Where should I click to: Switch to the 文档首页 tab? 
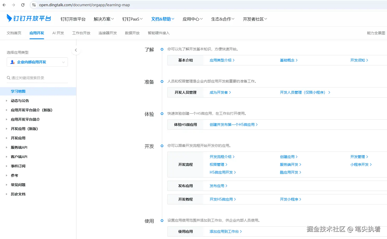[14, 33]
